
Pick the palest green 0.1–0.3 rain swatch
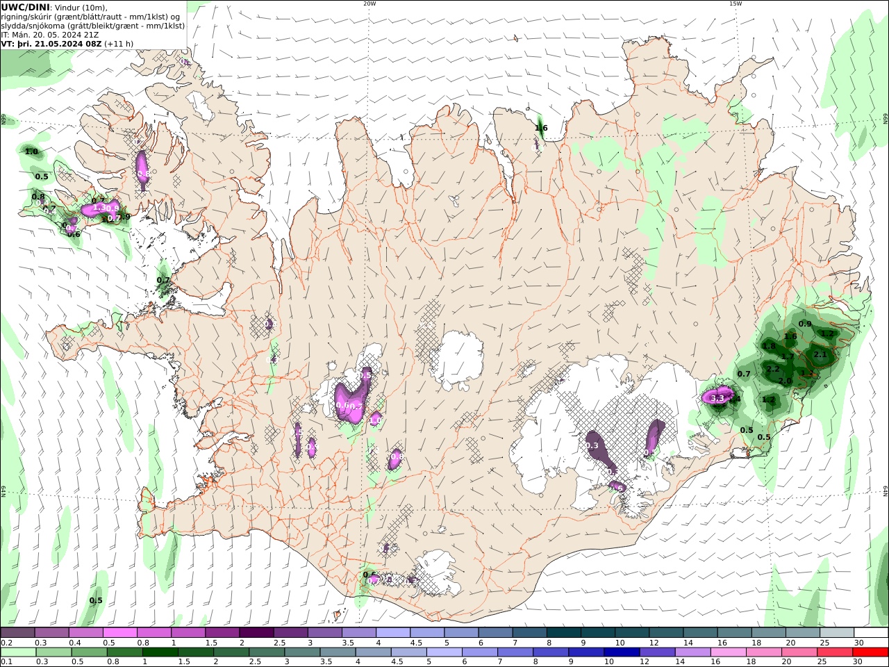coord(17,652)
